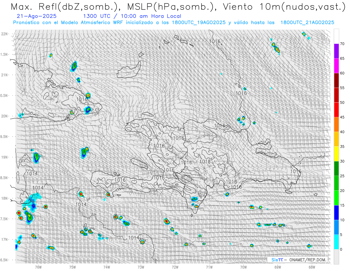Click the '17N' latitude axis label
Screen dimensions: 350x271
click(x=4, y=239)
